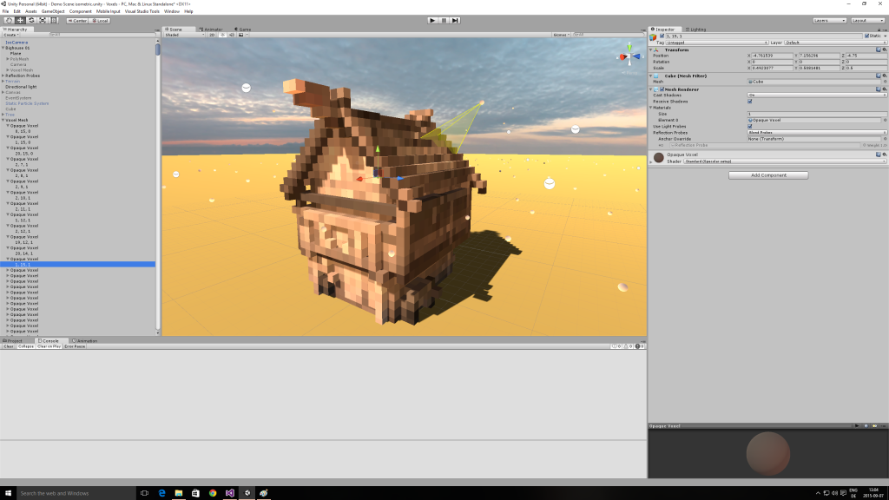Click the scene orientation gizmo

click(x=629, y=56)
